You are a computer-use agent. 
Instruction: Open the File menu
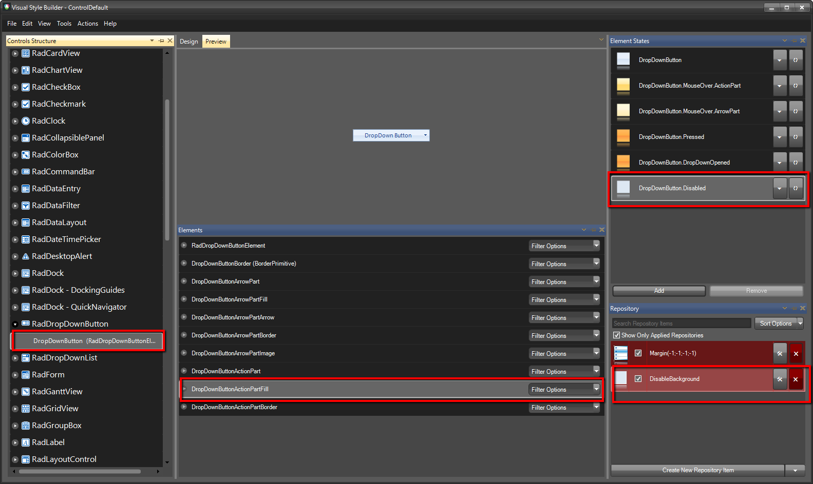click(12, 24)
